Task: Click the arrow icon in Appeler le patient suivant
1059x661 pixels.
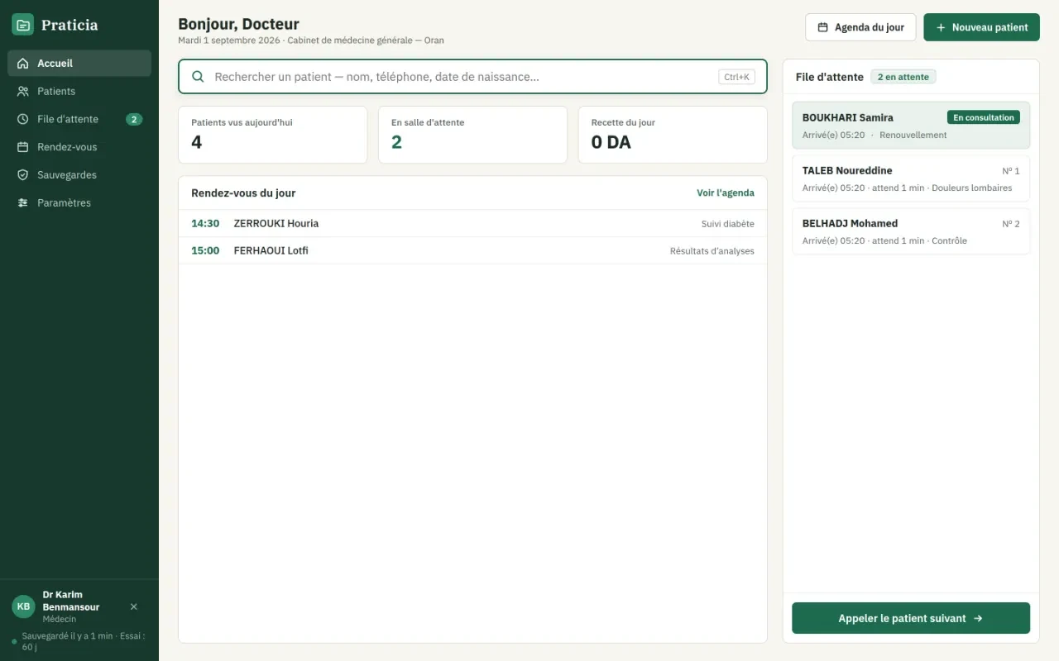Action: 978,618
